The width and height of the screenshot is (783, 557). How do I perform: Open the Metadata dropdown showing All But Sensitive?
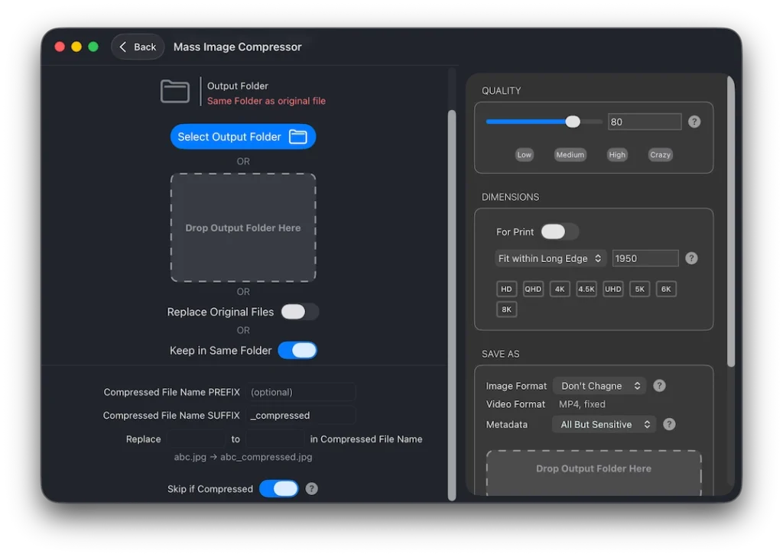point(604,424)
